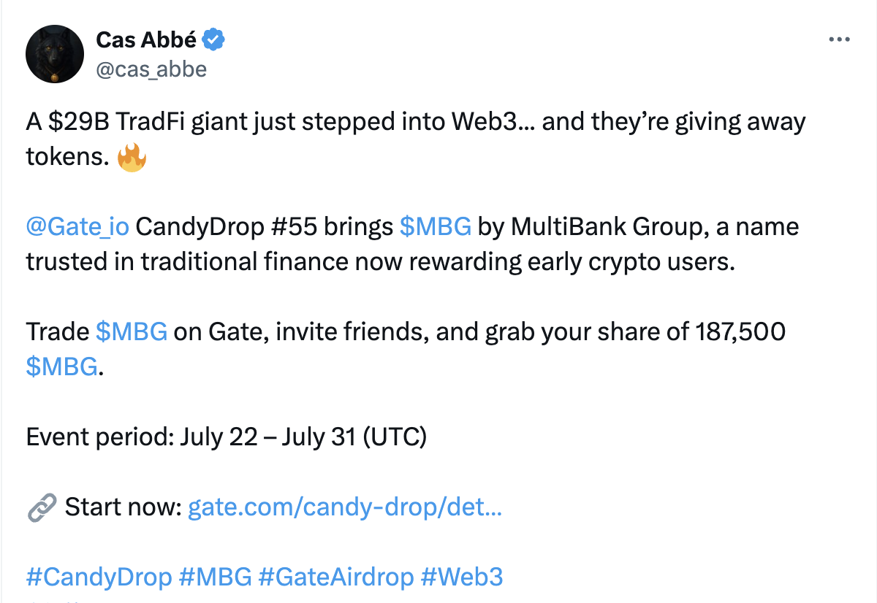Open the tweet's three-dot More menu
Image resolution: width=877 pixels, height=603 pixels.
[x=839, y=40]
